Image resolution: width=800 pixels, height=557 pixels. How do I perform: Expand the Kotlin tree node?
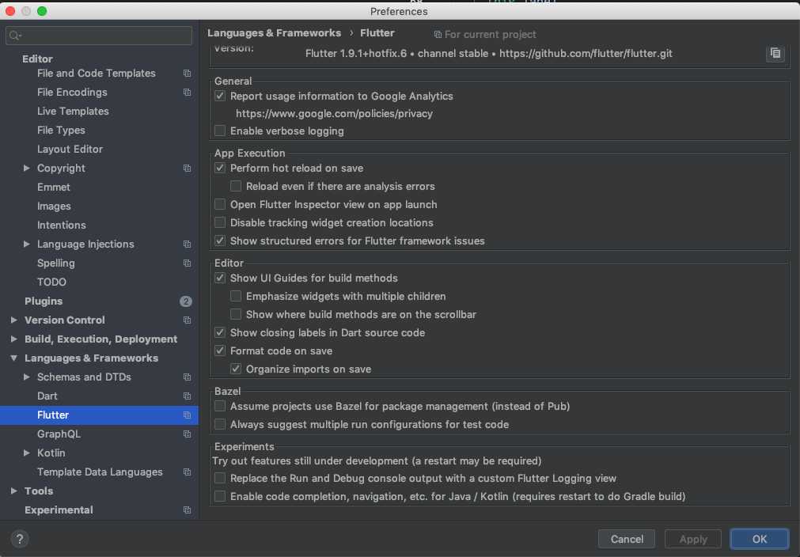click(x=27, y=453)
